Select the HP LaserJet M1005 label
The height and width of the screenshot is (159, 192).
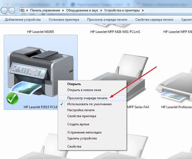41,32
